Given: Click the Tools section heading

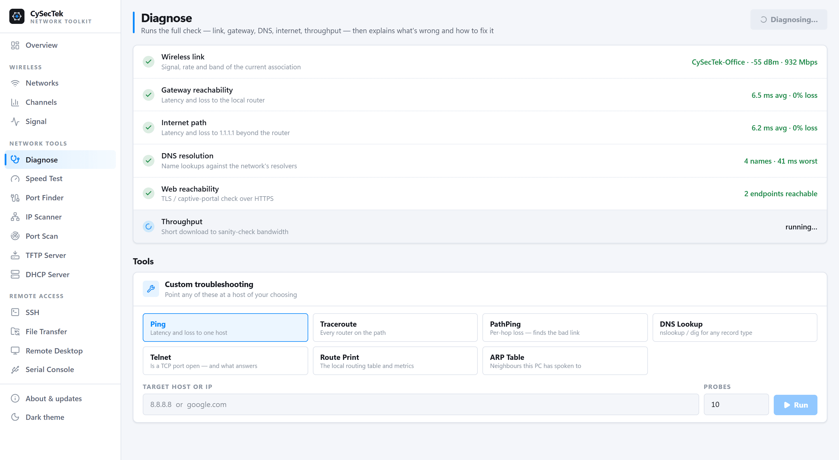Looking at the screenshot, I should 143,261.
